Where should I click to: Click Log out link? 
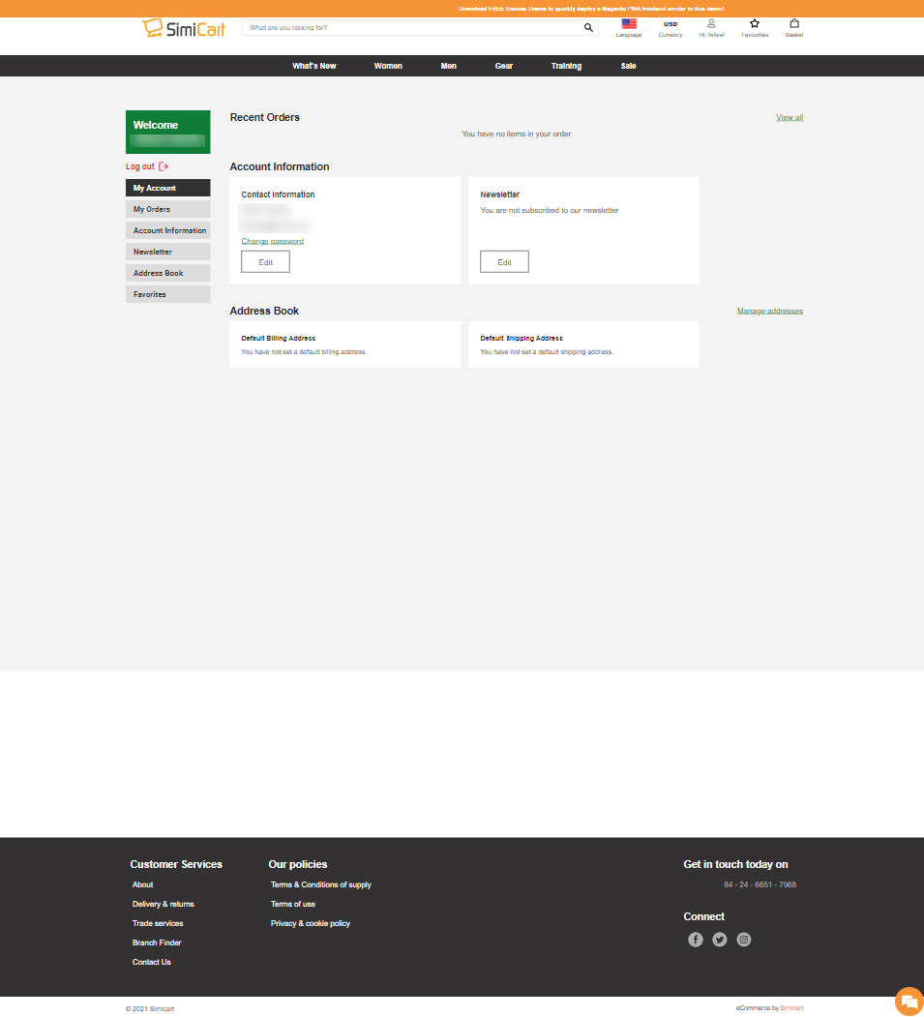(x=140, y=166)
